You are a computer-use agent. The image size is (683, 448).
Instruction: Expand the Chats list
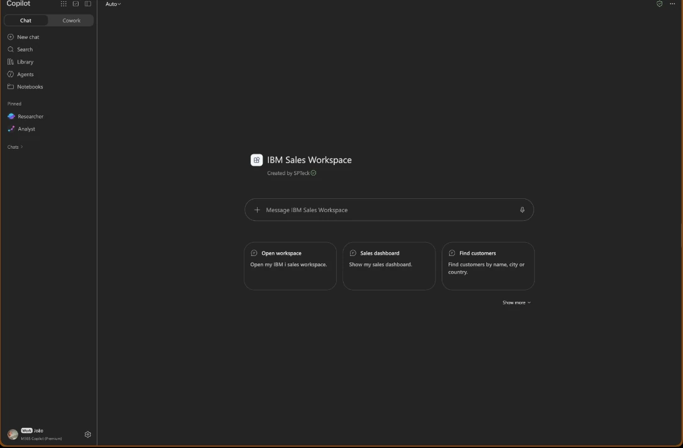pyautogui.click(x=15, y=147)
